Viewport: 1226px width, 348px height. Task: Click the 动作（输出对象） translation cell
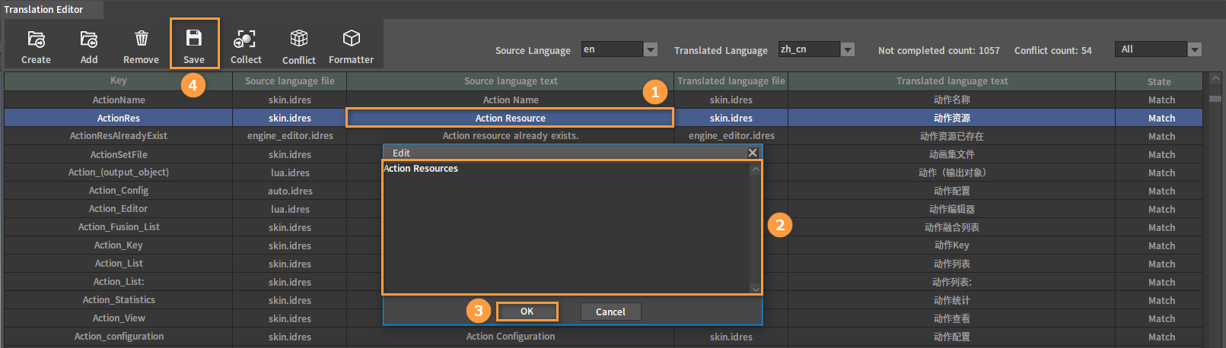[x=952, y=172]
